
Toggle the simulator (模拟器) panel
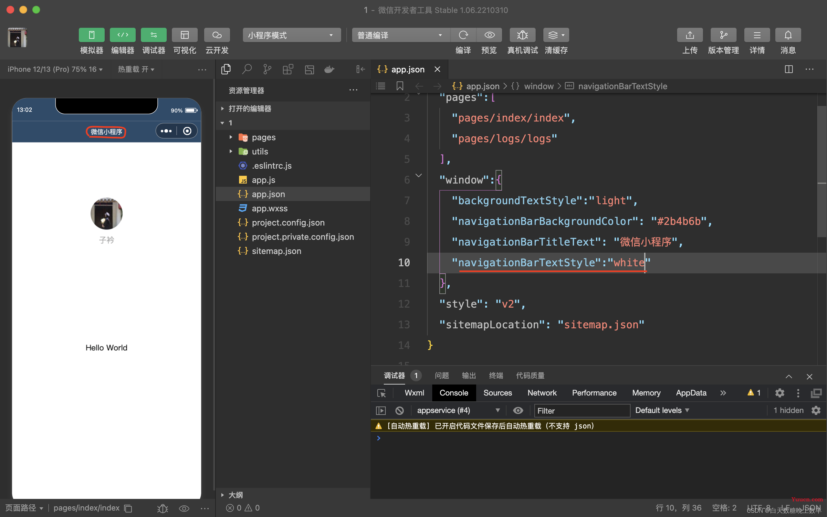pyautogui.click(x=92, y=35)
